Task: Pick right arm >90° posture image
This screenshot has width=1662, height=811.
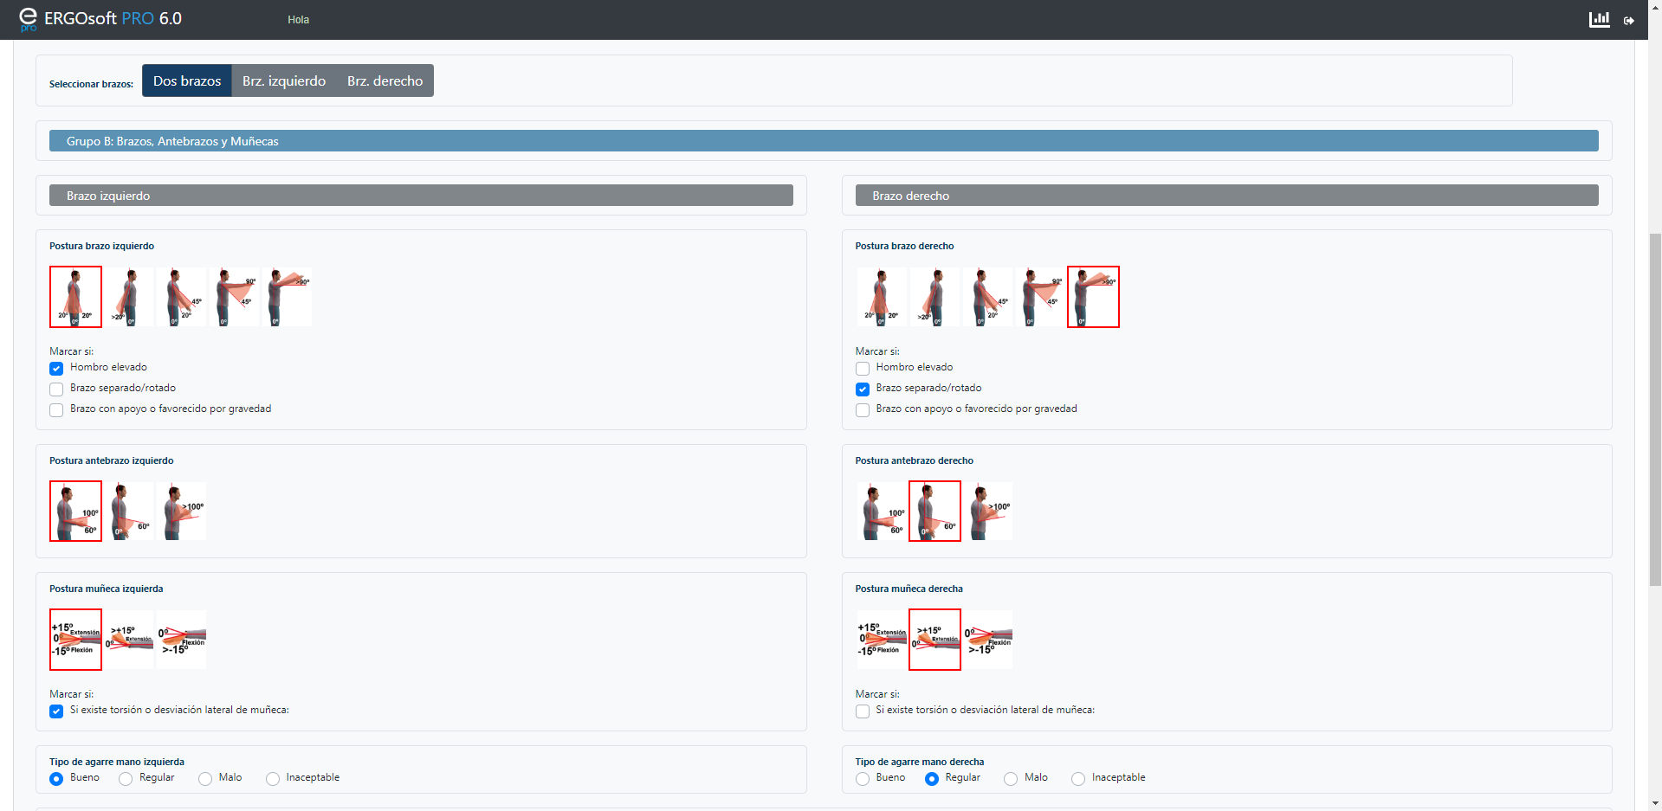Action: click(x=1093, y=297)
